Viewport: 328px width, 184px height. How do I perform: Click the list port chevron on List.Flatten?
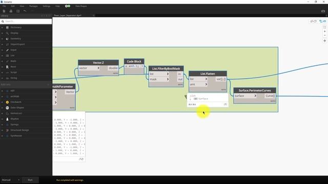point(206,79)
